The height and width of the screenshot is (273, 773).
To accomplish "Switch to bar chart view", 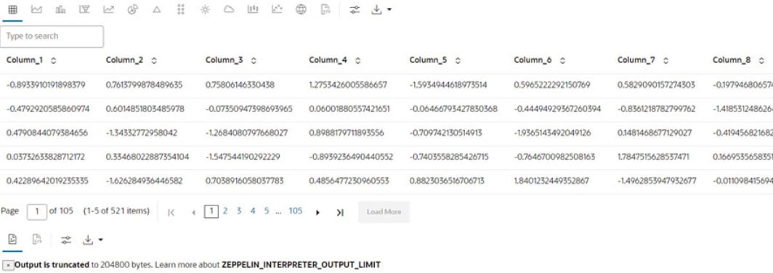I will coord(60,10).
